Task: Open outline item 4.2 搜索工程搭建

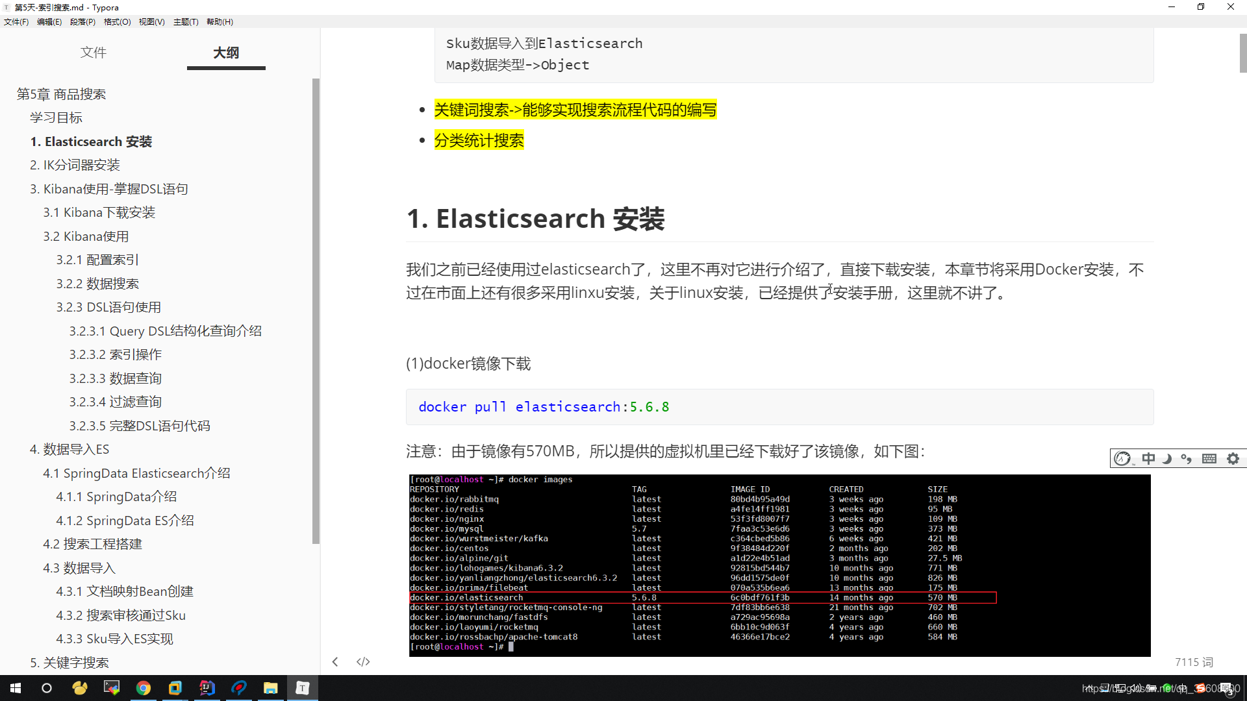Action: click(x=92, y=544)
